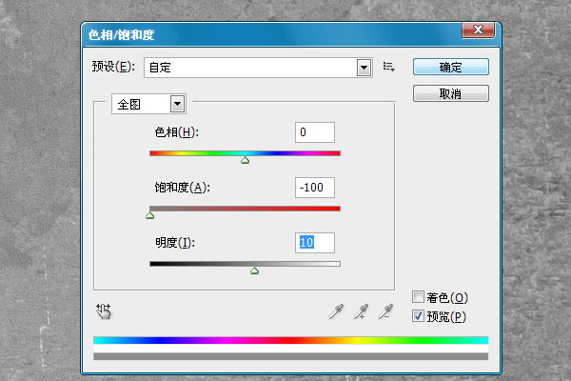Select the add-to-sample eyedropper tool
The width and height of the screenshot is (571, 381).
(361, 311)
